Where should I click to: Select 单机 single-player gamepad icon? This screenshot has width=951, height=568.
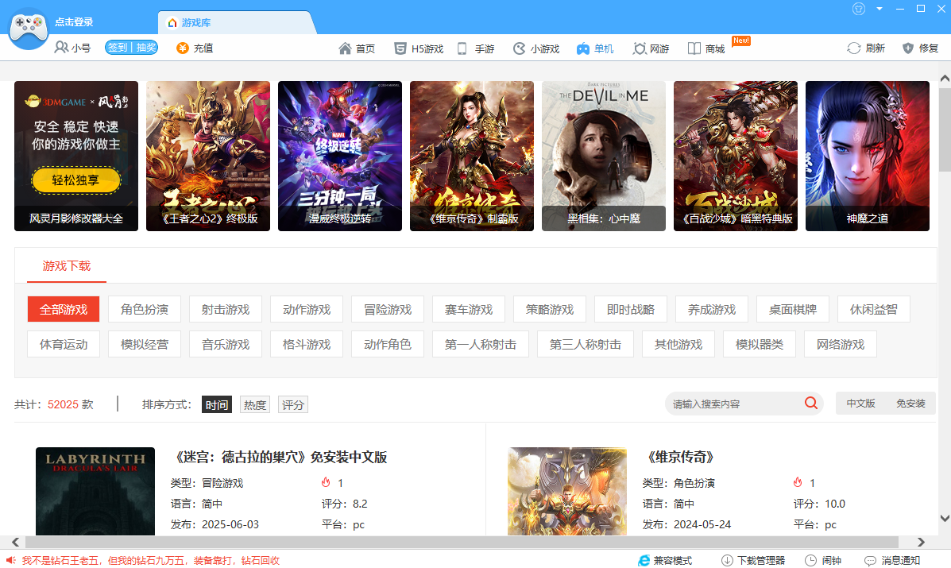pyautogui.click(x=583, y=48)
